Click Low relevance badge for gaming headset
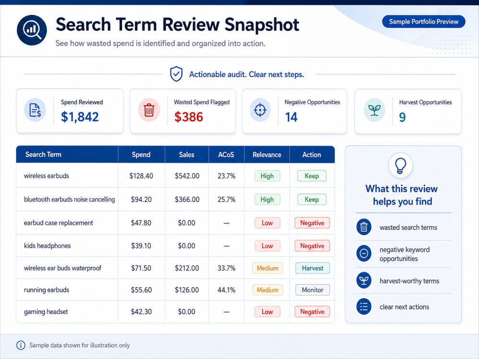Image resolution: width=479 pixels, height=359 pixels. (x=267, y=312)
